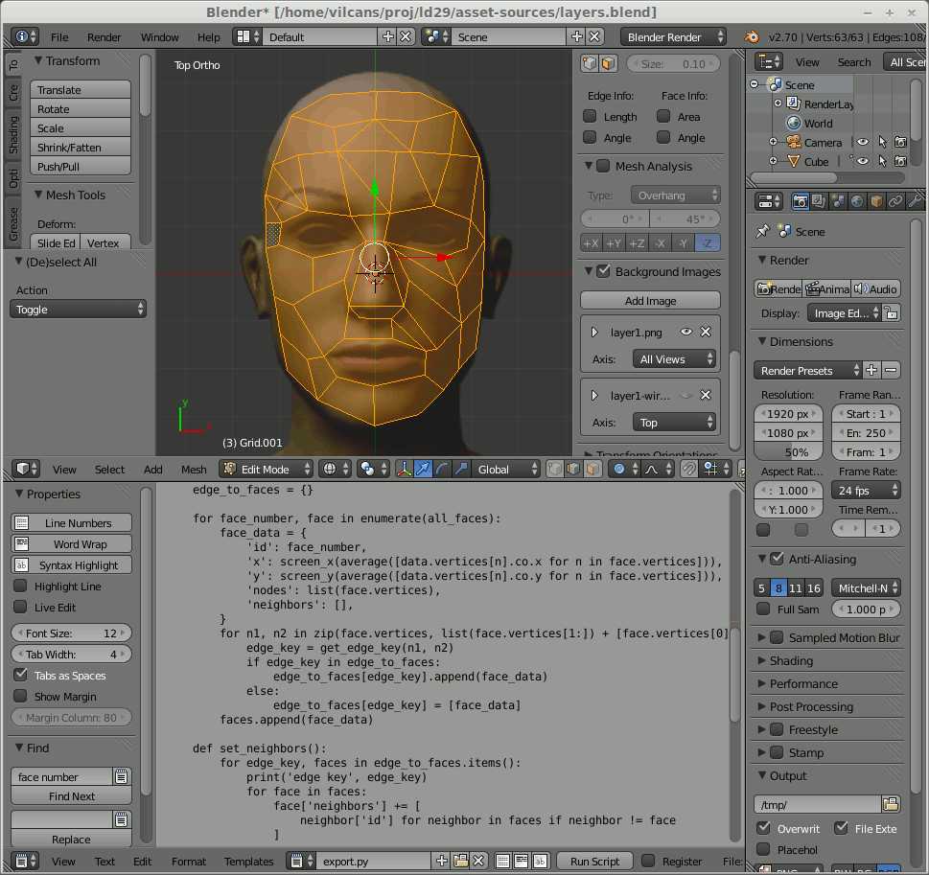
Task: Select the scale manipulator icon
Action: click(461, 470)
